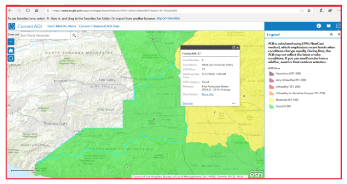This screenshot has width=347, height=184.
Task: Open Current / Historical AQI Data
Action: click(99, 26)
